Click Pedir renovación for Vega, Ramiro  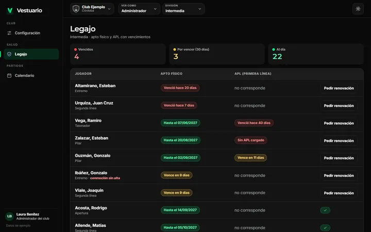coord(339,123)
